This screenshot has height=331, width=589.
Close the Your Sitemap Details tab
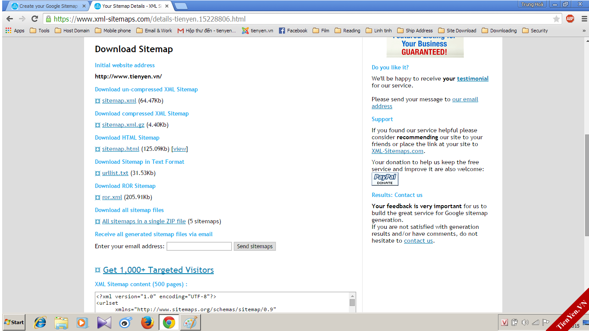167,6
